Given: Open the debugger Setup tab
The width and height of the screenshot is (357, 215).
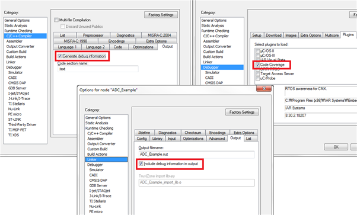Looking at the screenshot, I should pos(257,36).
